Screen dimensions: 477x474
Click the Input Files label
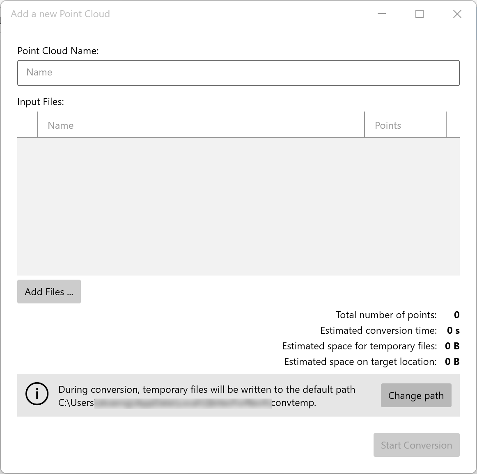click(41, 102)
